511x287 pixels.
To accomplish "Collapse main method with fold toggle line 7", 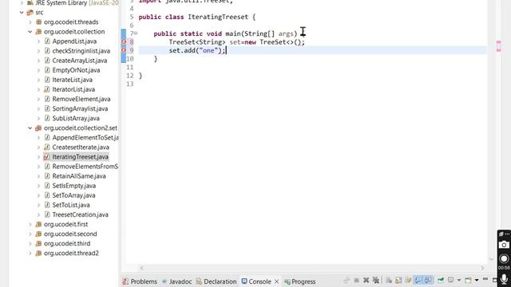I will coord(136,33).
